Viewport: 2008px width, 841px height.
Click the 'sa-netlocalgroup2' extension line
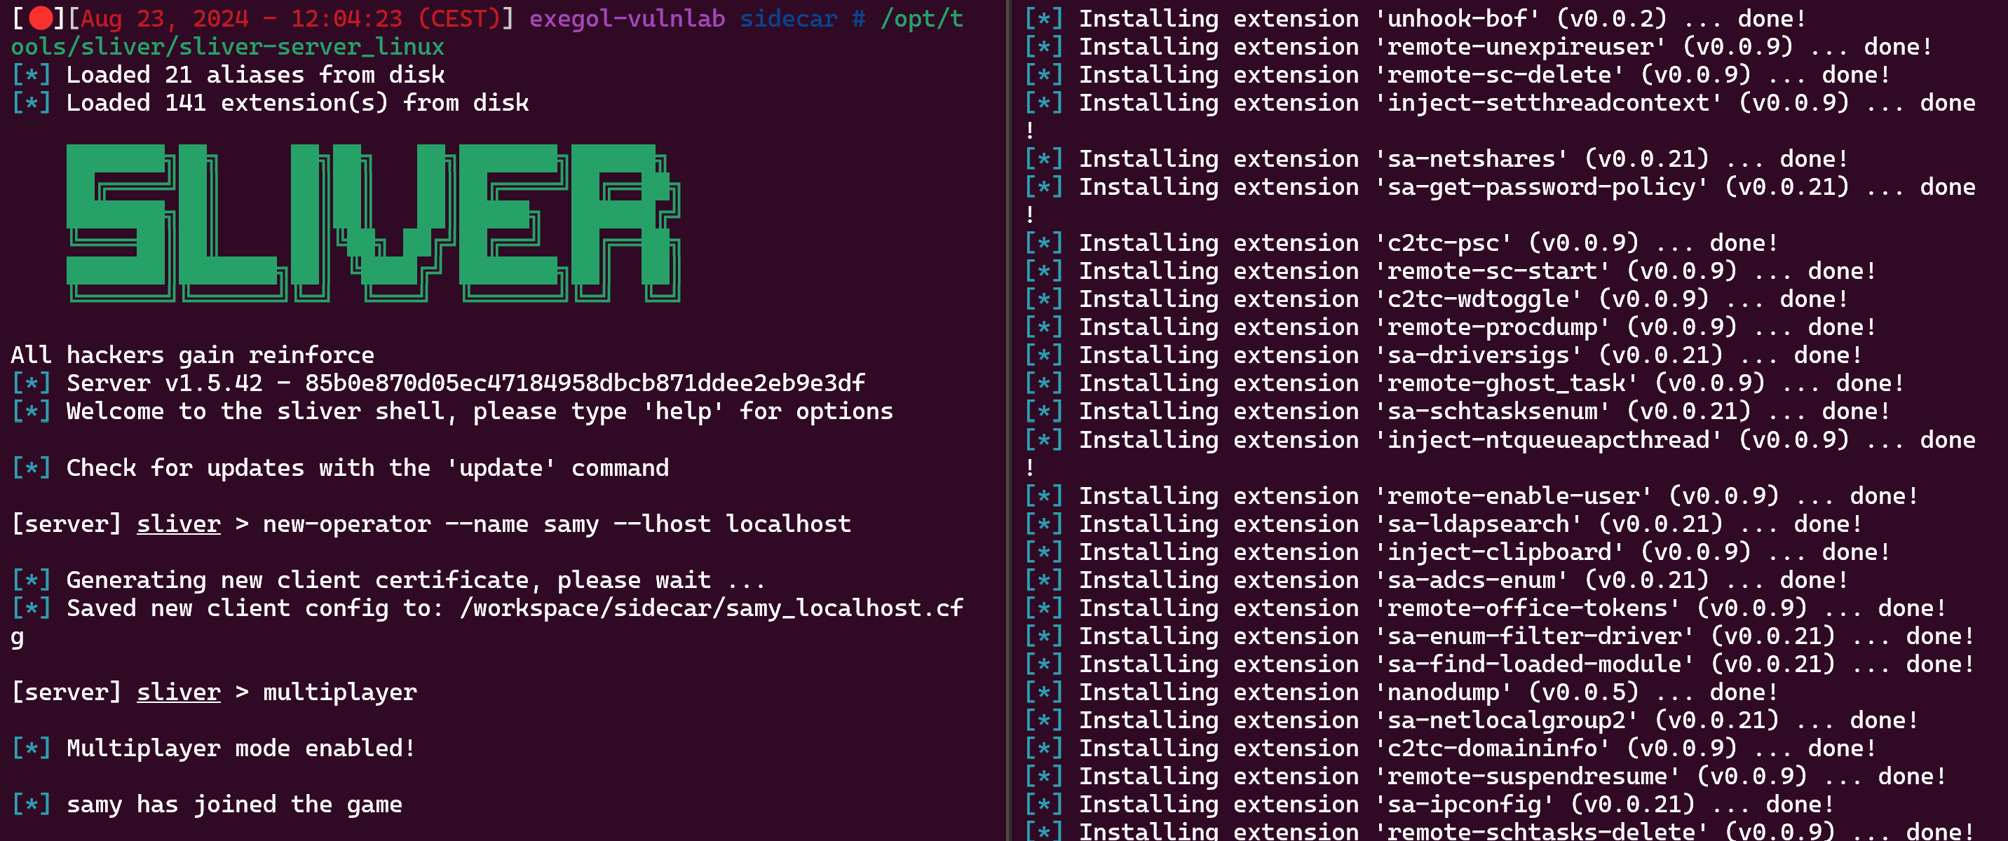[1471, 720]
